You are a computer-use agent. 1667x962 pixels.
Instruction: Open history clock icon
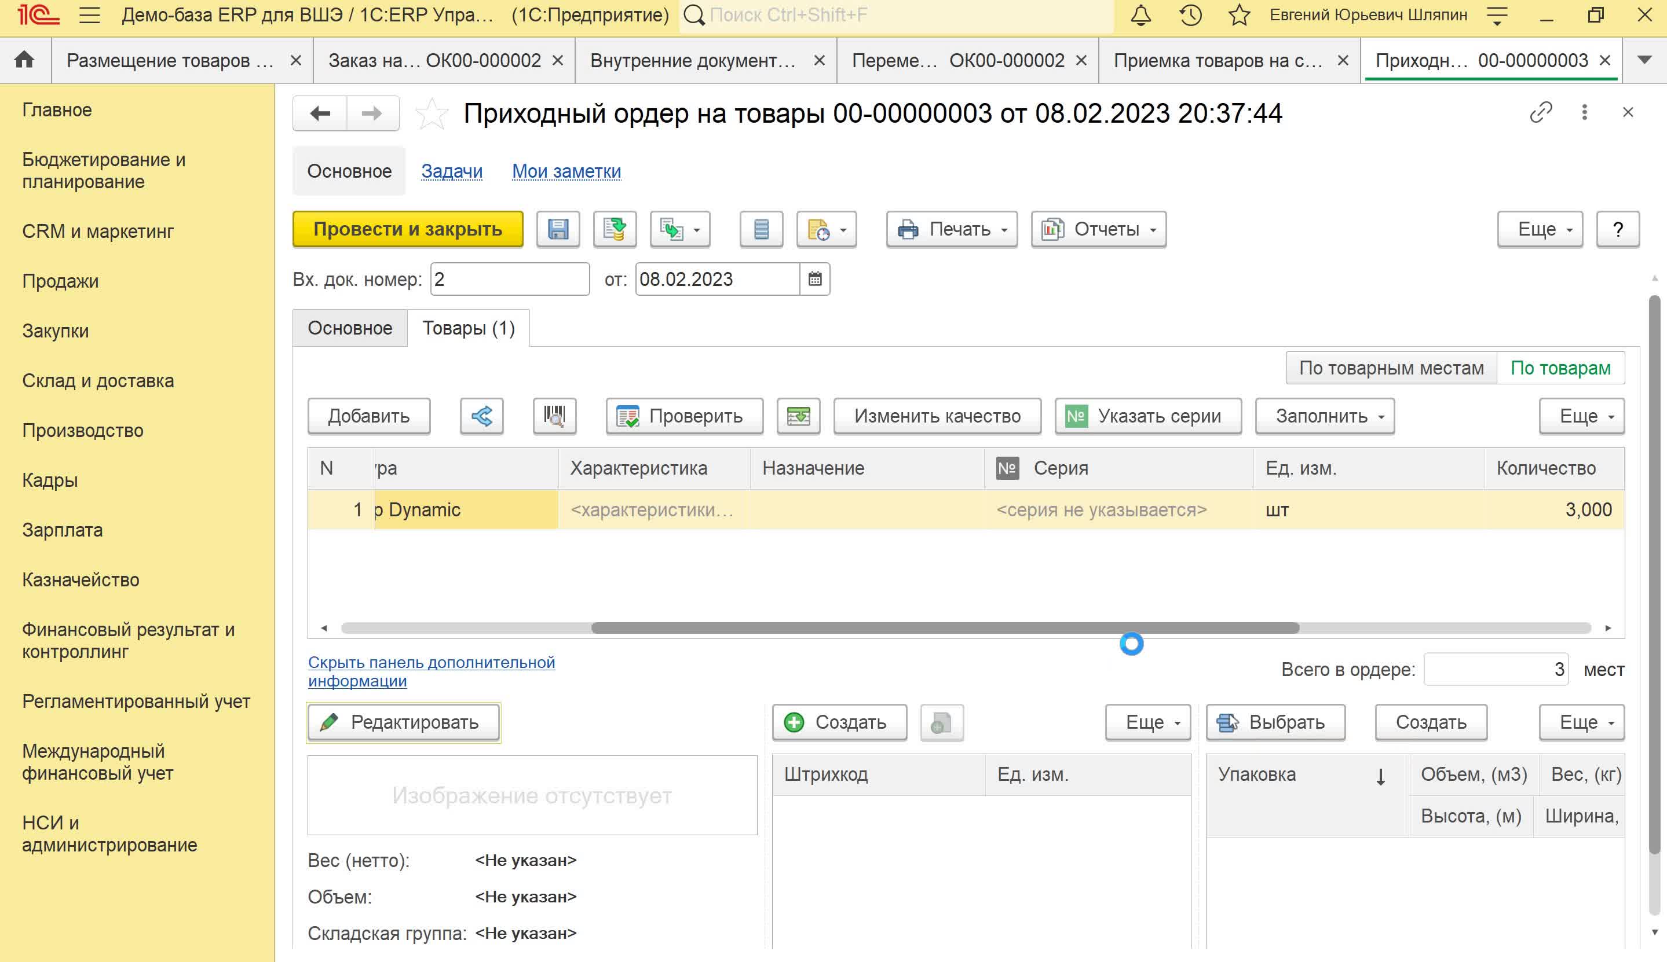tap(1190, 15)
